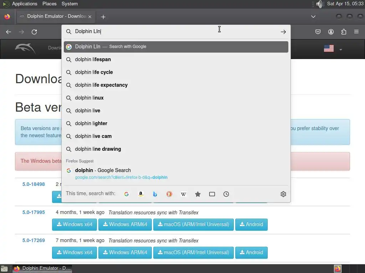Click the Firefox icon in bottom panel tray

pyautogui.click(x=338, y=269)
